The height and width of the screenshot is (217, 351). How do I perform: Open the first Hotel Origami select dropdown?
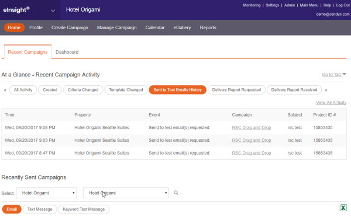click(x=47, y=193)
